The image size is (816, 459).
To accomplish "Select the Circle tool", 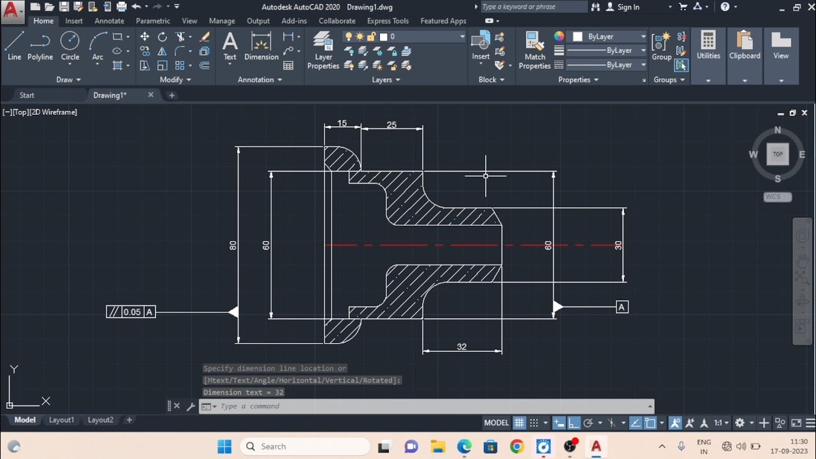I will click(x=70, y=46).
